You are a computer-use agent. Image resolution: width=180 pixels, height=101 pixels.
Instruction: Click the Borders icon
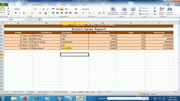(x=32, y=13)
